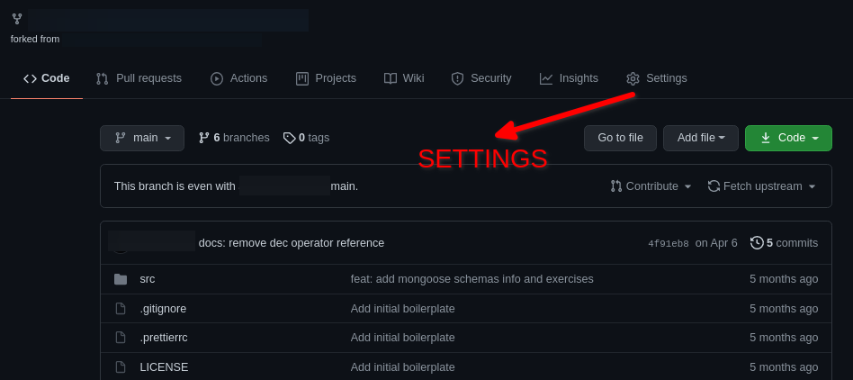Open the Fetch upstream dropdown
The width and height of the screenshot is (853, 380).
click(762, 186)
